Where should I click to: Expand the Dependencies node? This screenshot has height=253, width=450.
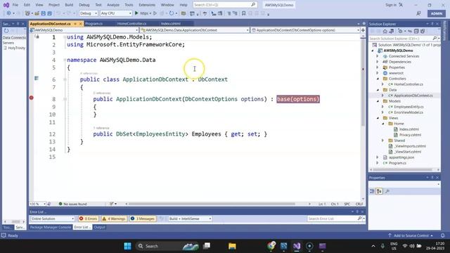coord(378,62)
